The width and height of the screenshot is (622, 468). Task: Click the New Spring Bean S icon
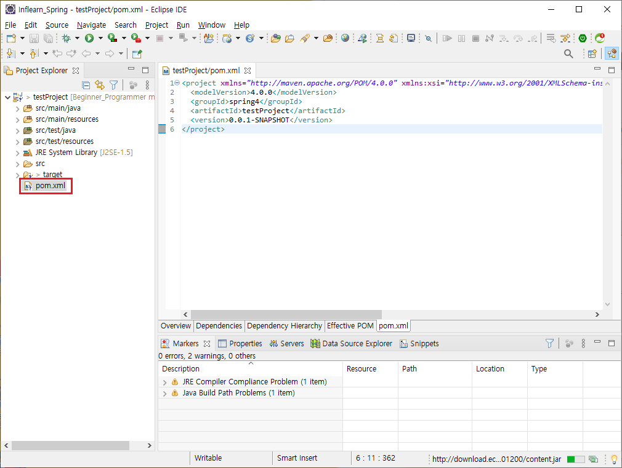click(250, 39)
